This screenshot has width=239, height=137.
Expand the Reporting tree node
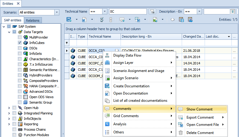point(9,124)
